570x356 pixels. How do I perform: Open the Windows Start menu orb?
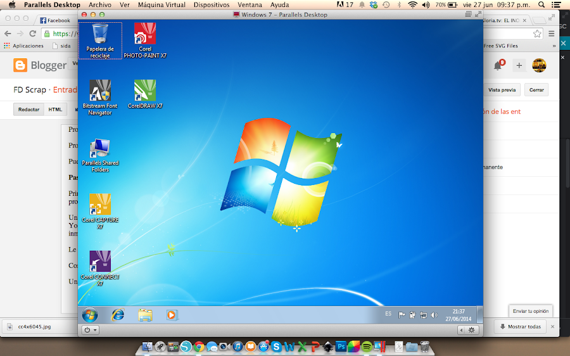point(90,315)
